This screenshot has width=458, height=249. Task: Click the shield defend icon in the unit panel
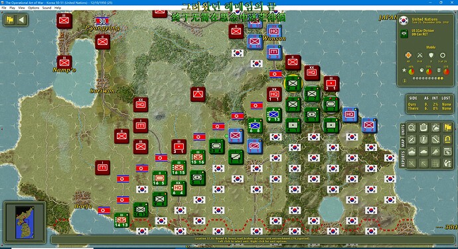[x=431, y=55]
